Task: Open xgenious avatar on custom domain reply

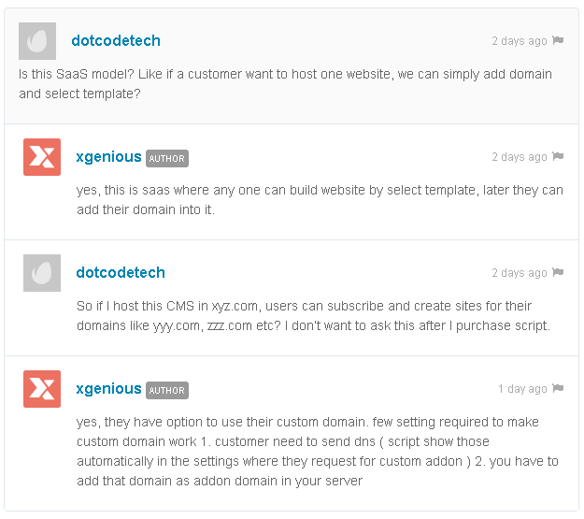Action: point(42,389)
